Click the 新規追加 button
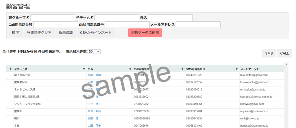 coord(66,32)
